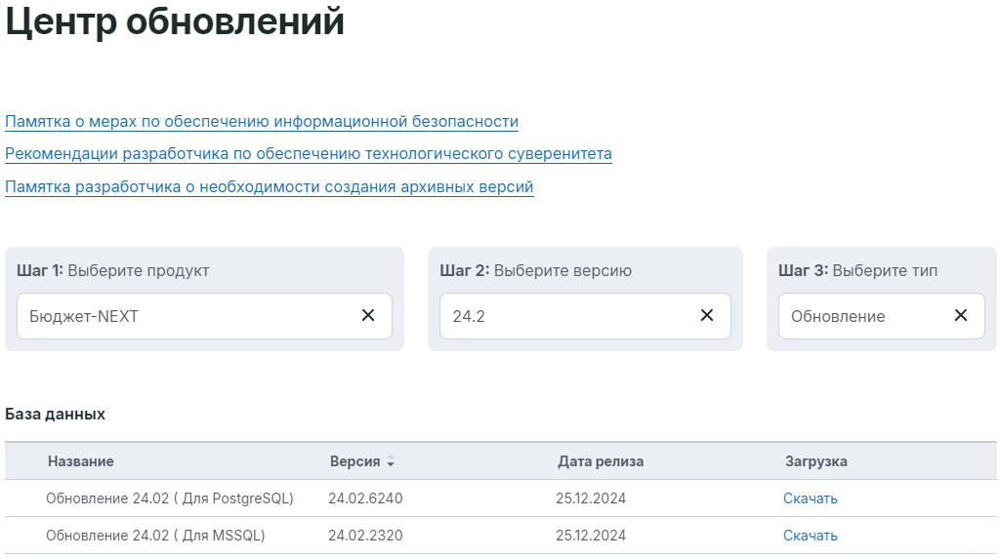Click the Дата релиза column header
Screen dimensions: 1000x558
pos(601,461)
